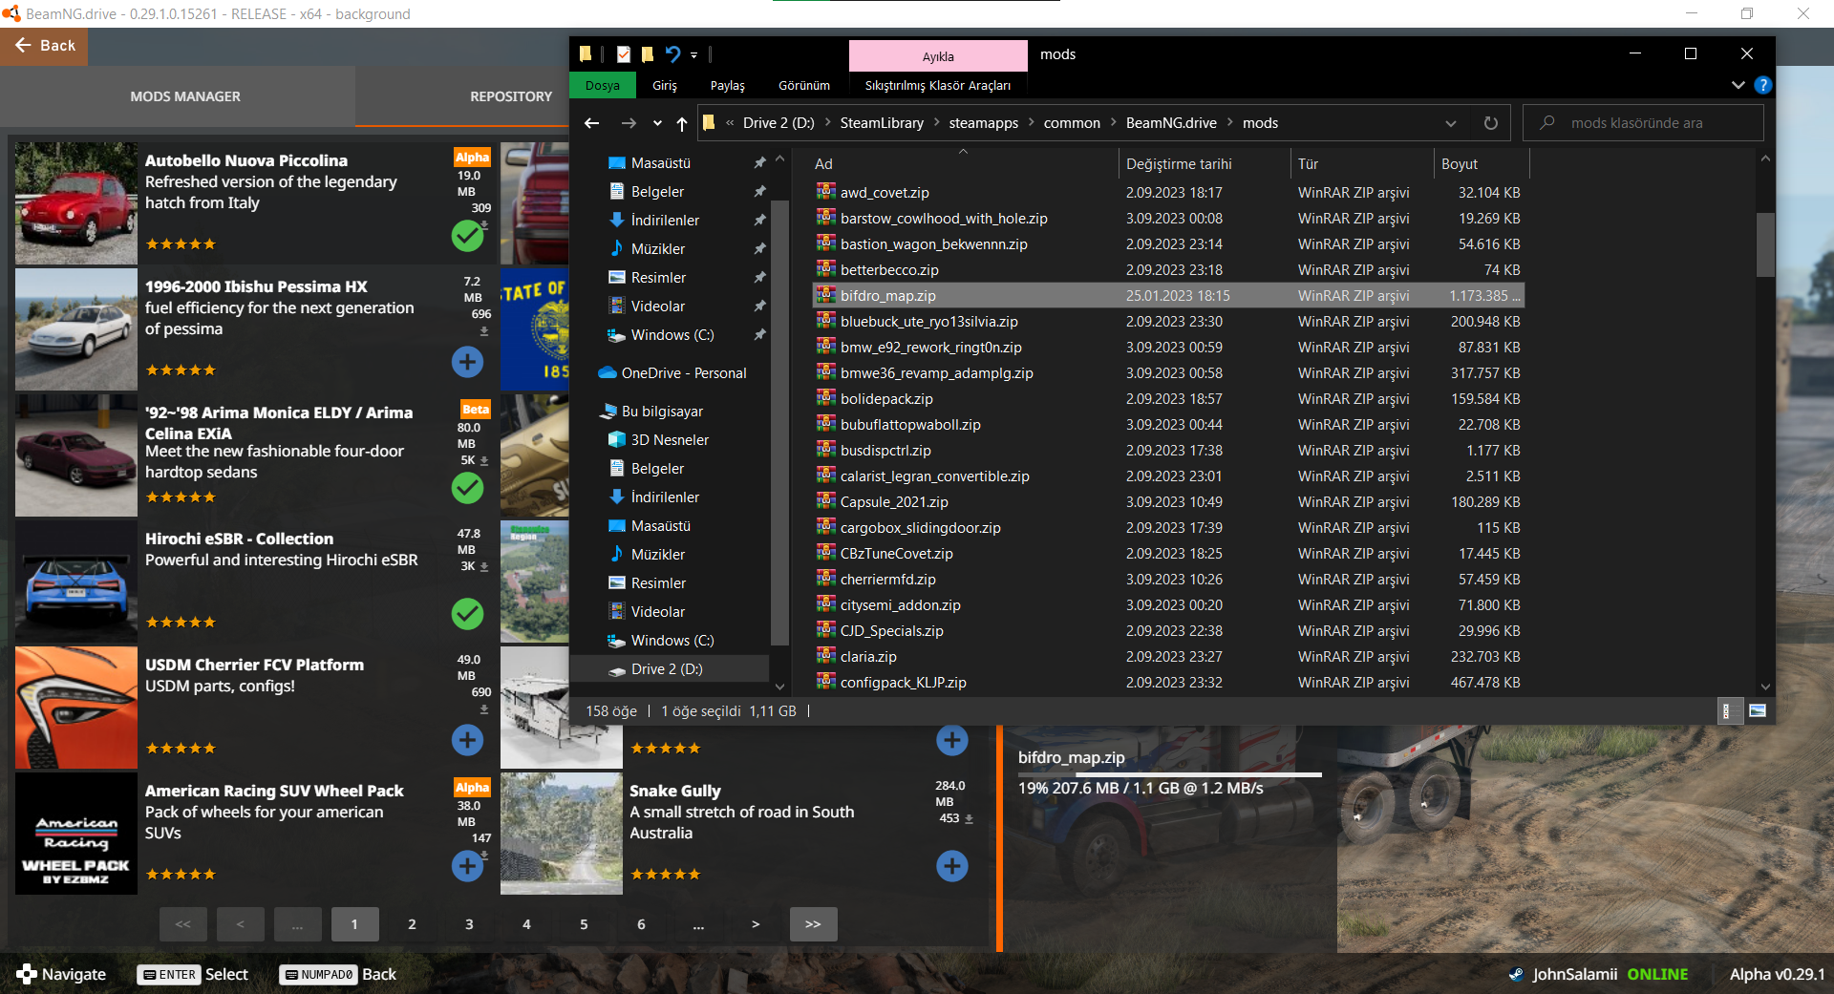Switch to the REPOSITORY tab
This screenshot has width=1834, height=994.
[510, 96]
